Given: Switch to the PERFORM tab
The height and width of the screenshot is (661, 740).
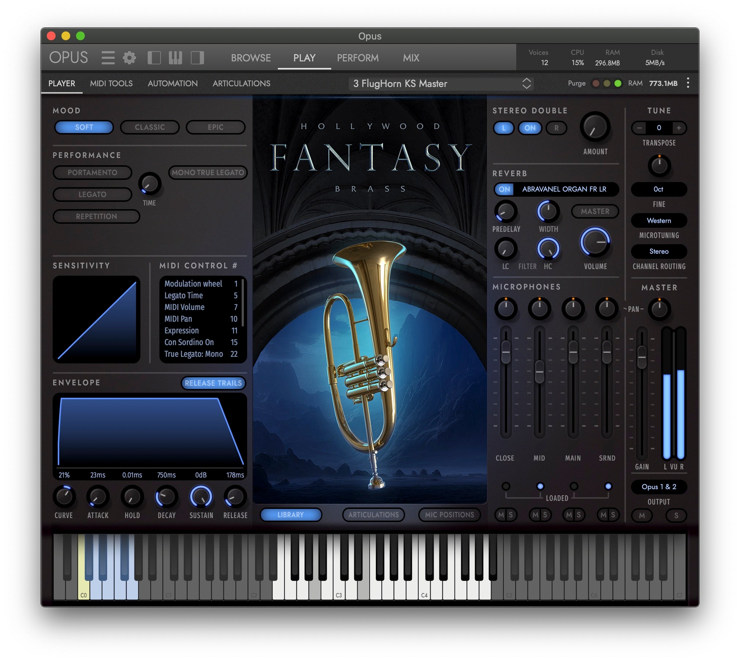Looking at the screenshot, I should click(358, 58).
